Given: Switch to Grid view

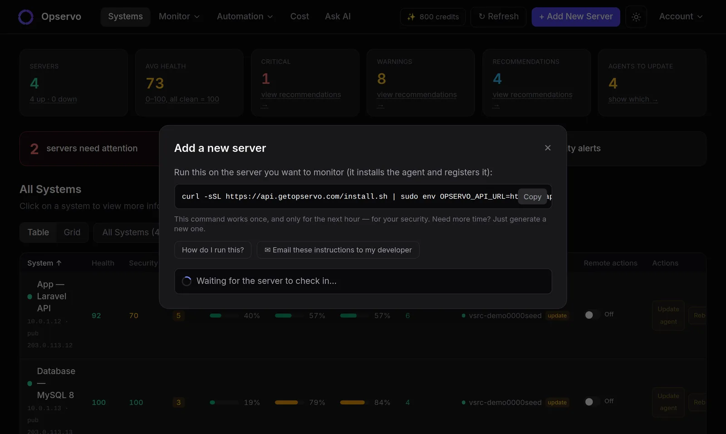Looking at the screenshot, I should point(72,233).
